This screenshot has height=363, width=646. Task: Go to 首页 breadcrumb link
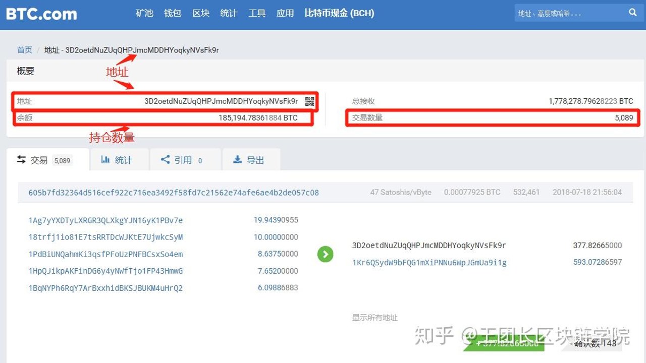pyautogui.click(x=25, y=50)
